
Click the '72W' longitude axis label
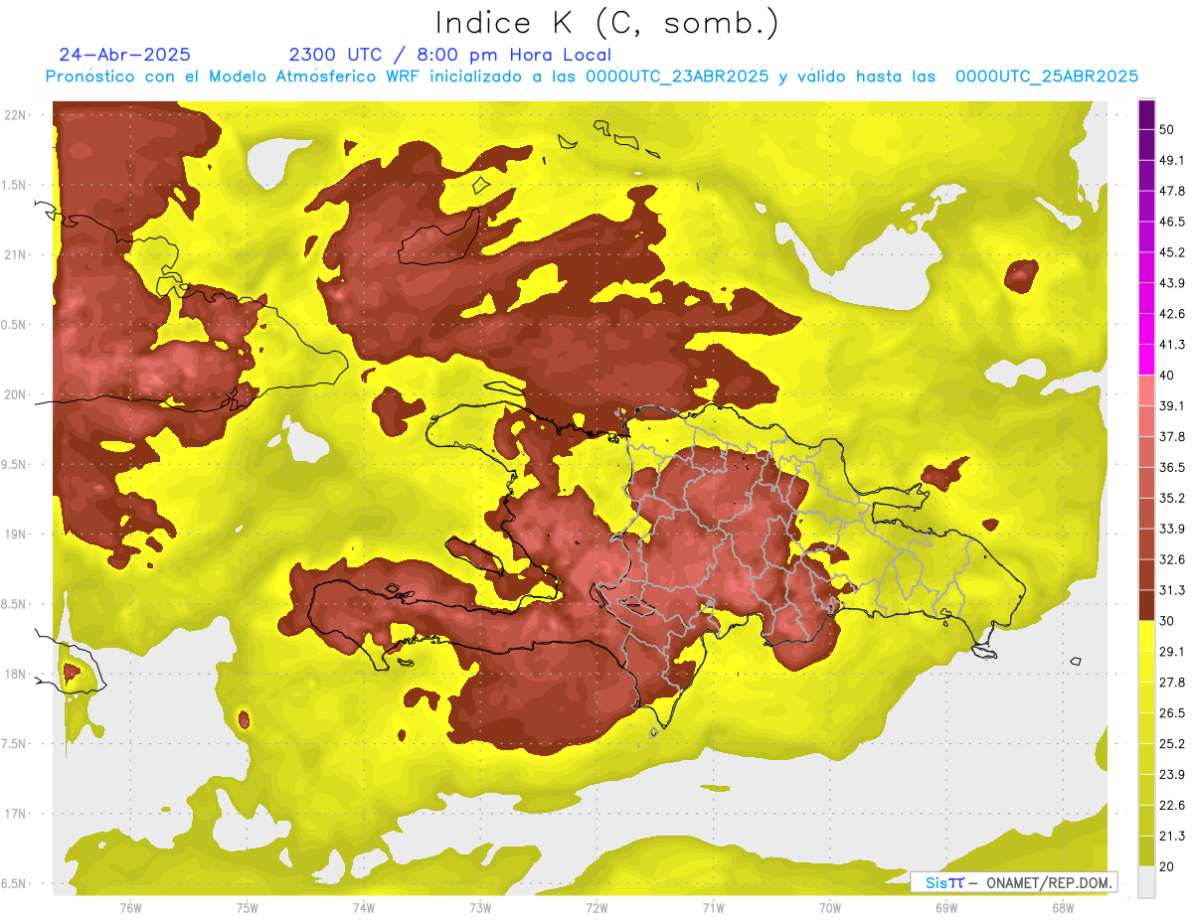click(x=596, y=907)
